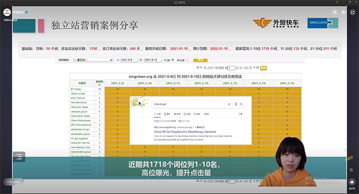359x194 pixels.
Task: Click the pin window icon in the title bar
Action: coord(337,2)
